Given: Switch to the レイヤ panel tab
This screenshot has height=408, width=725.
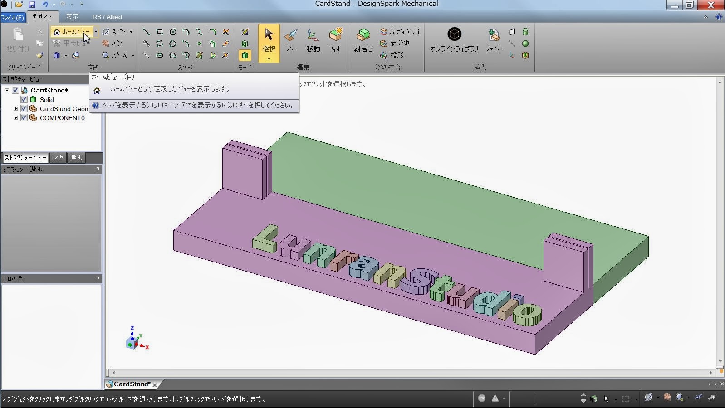Looking at the screenshot, I should [x=57, y=157].
